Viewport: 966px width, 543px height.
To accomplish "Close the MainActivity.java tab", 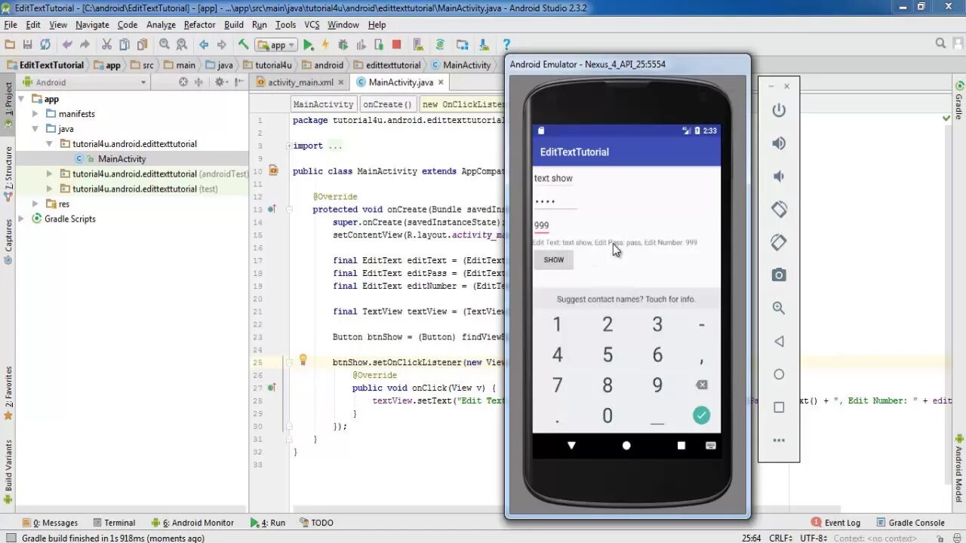I will [x=441, y=82].
